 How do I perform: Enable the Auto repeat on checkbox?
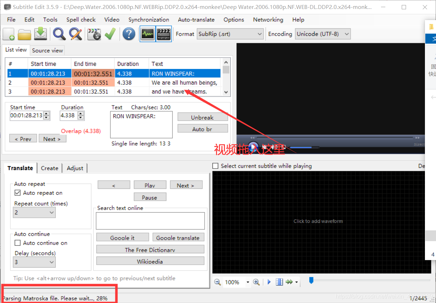17,193
